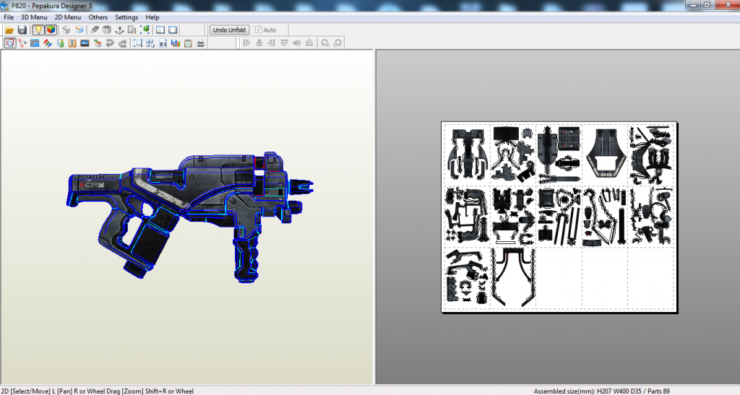Open the 2D Menu
Screen dimensions: 740x395
click(68, 17)
